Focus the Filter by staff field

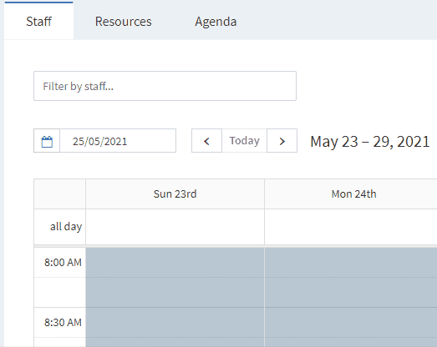click(x=165, y=86)
